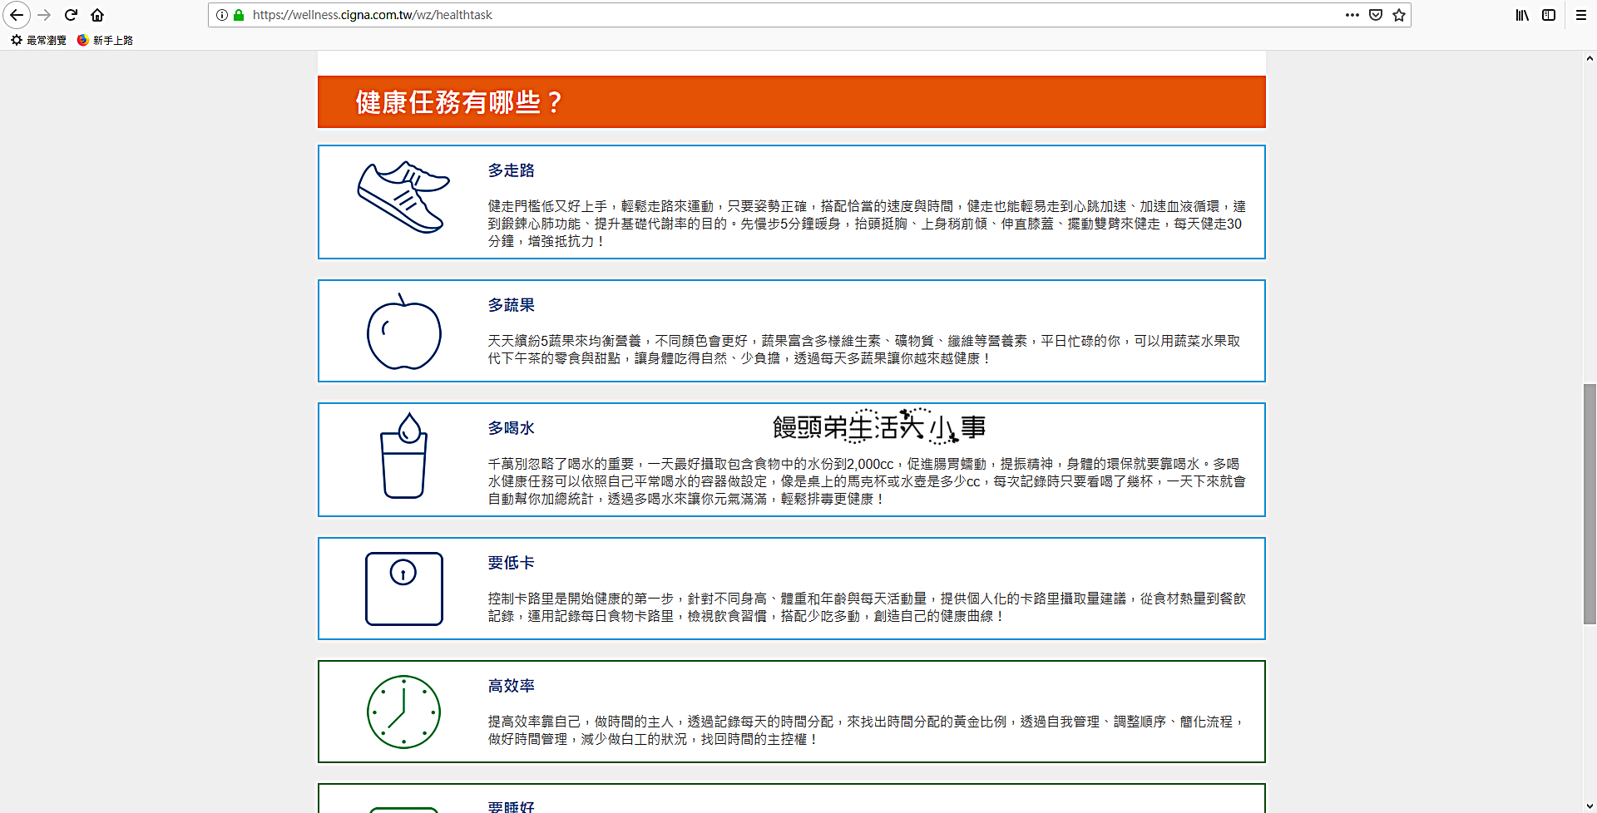This screenshot has height=813, width=1597.
Task: Open site information circle icon
Action: pos(222,15)
